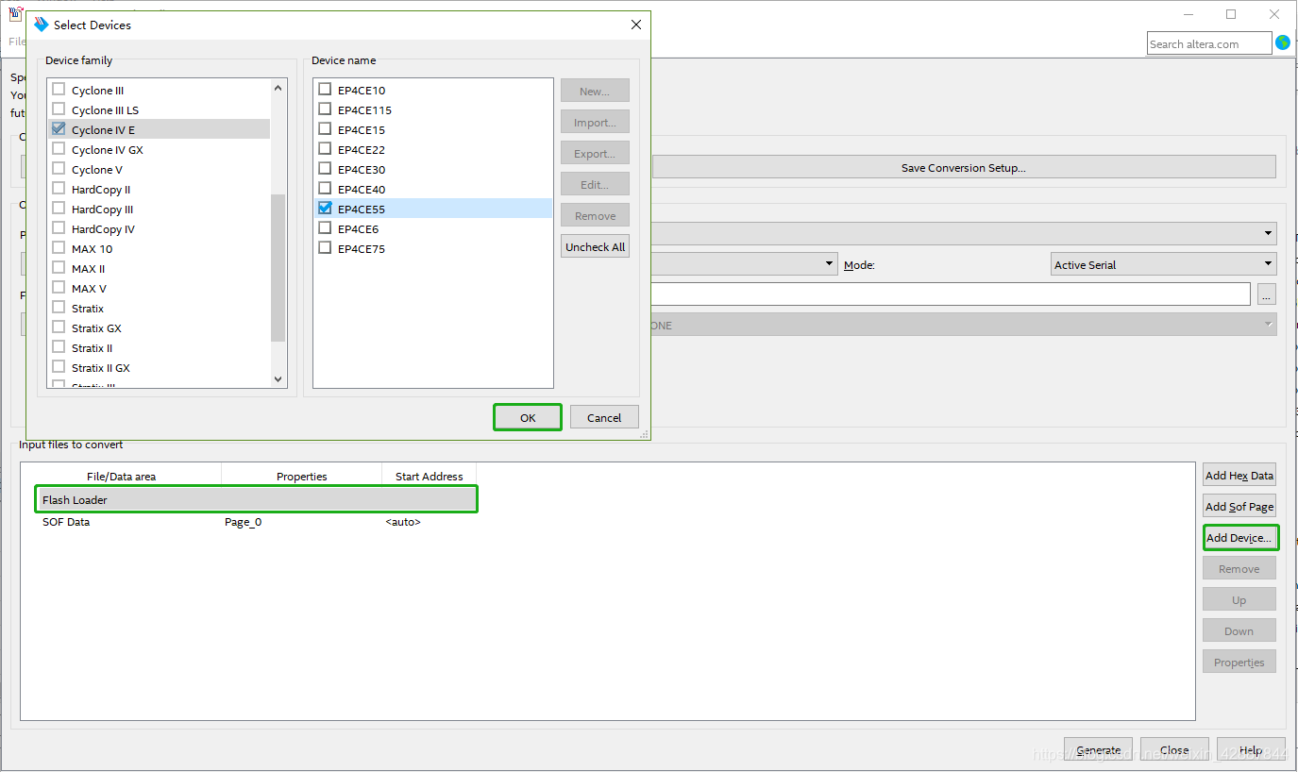Uncheck the EP4CE55 device
1298x772 pixels.
(325, 209)
